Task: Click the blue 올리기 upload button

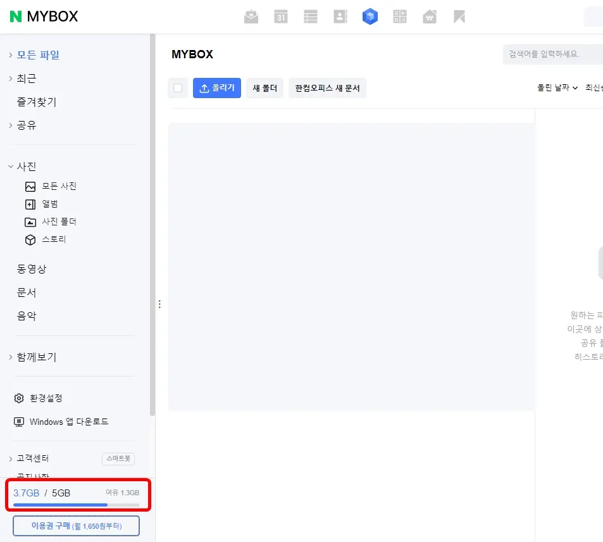Action: [x=217, y=87]
